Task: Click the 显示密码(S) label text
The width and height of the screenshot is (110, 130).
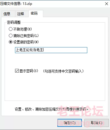Action: pos(29,71)
